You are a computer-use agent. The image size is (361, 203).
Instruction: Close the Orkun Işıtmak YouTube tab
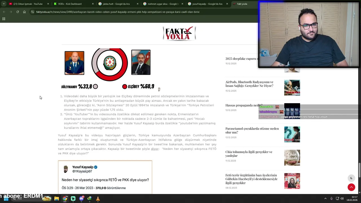48,4
